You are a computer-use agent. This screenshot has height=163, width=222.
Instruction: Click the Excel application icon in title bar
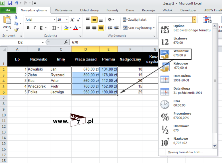click(x=3, y=3)
